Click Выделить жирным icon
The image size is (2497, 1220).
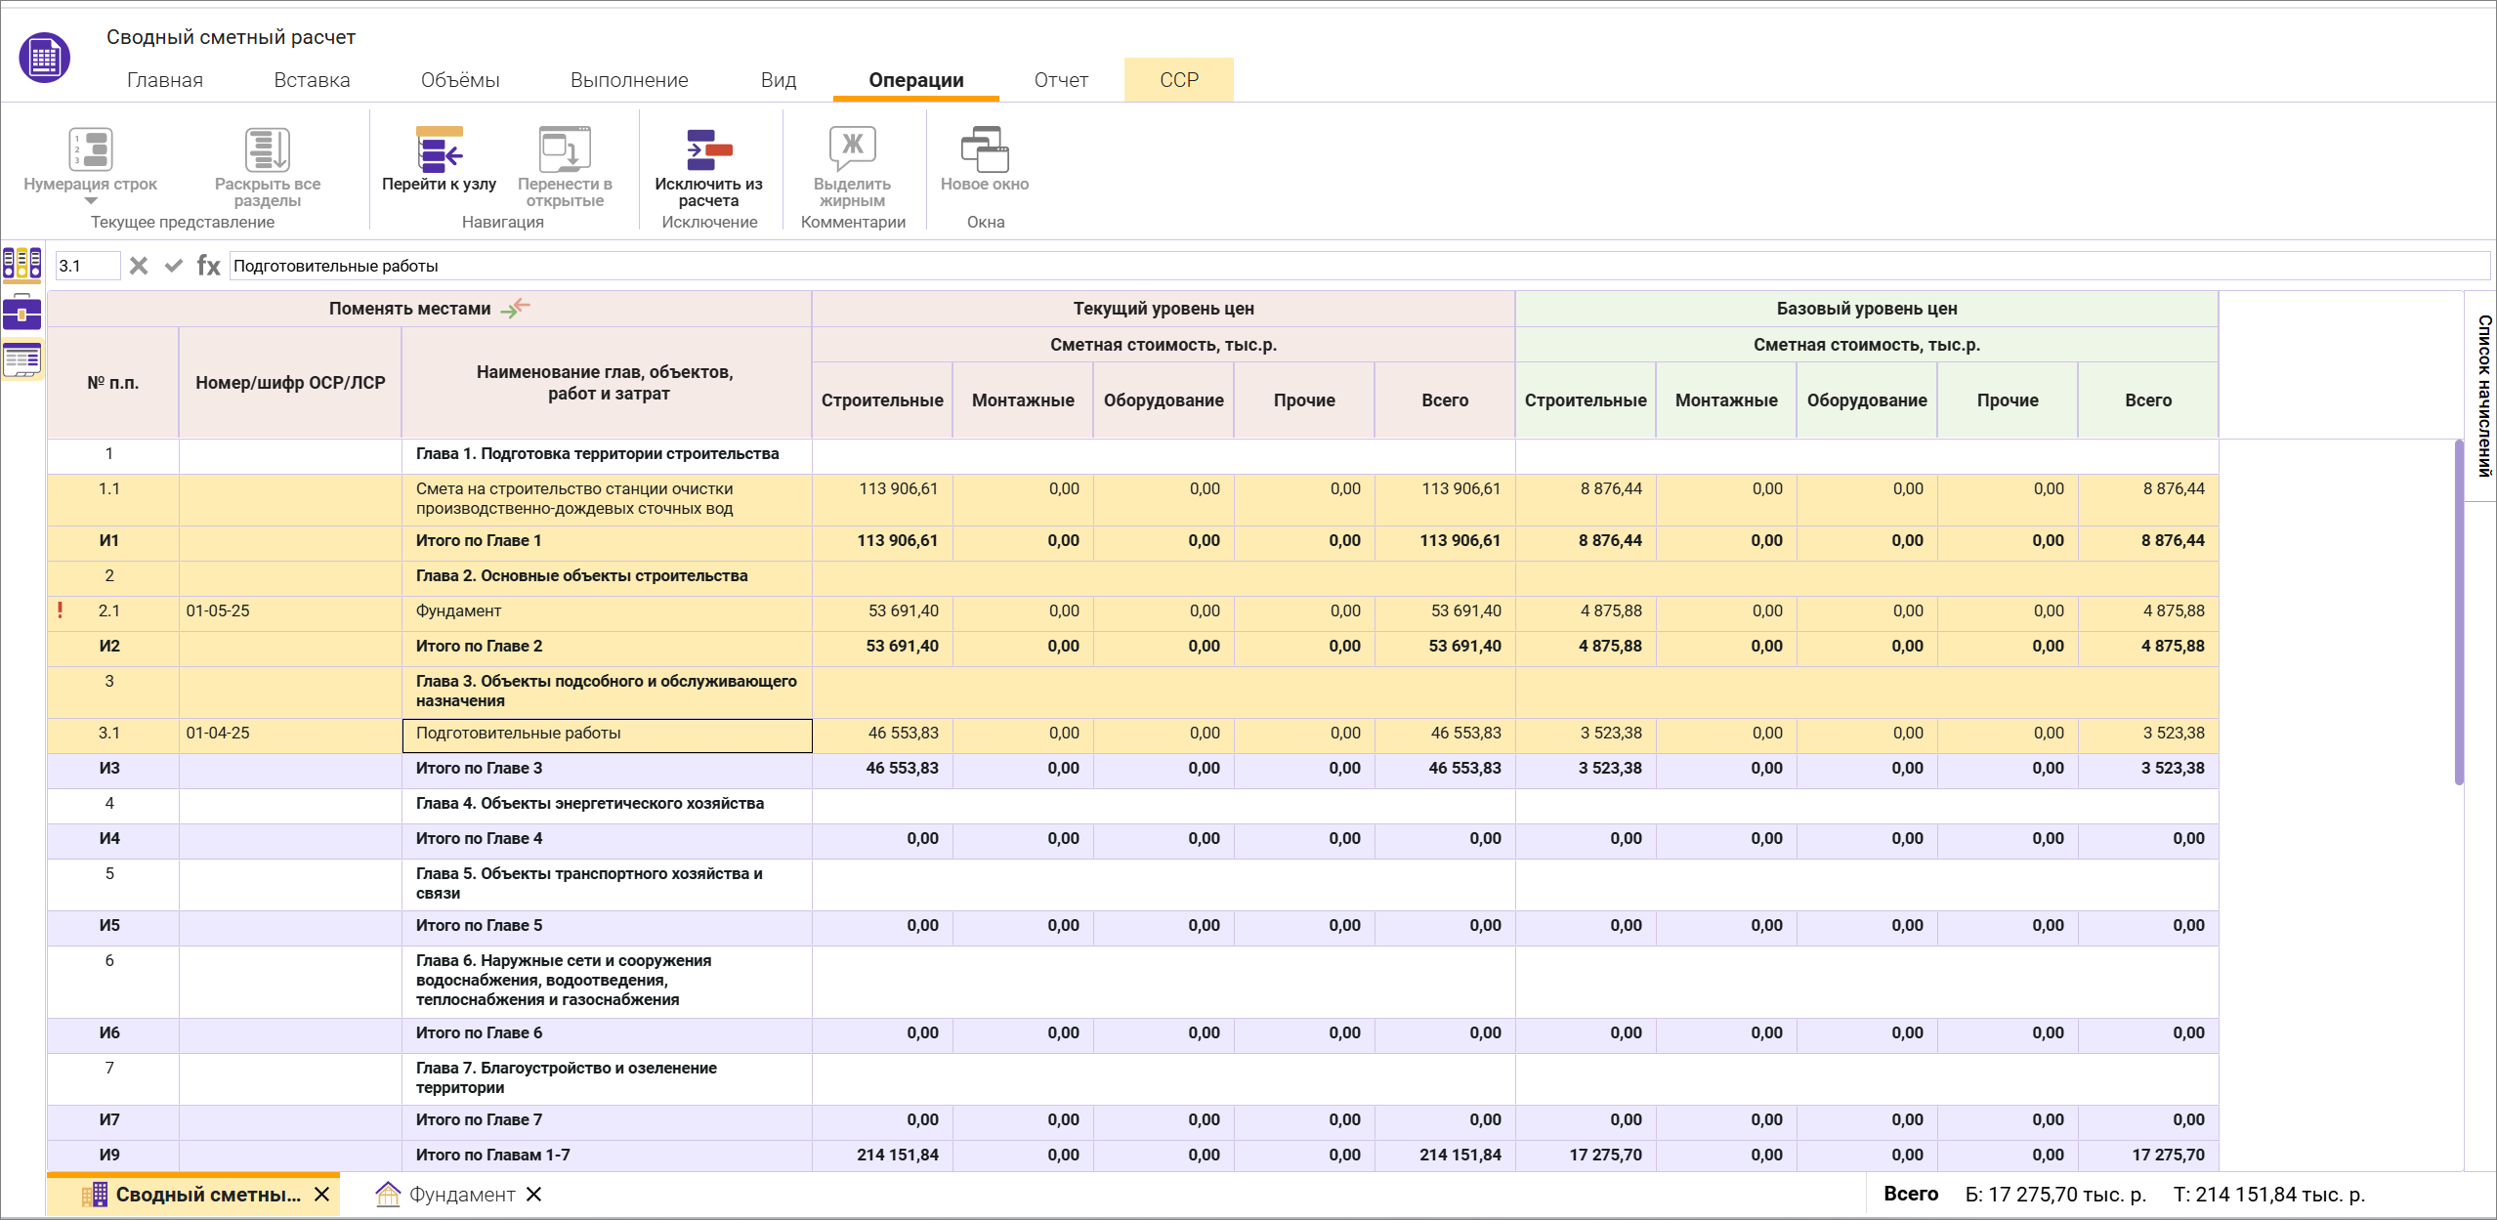point(852,149)
